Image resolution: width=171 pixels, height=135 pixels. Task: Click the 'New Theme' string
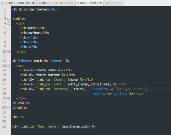47,126
